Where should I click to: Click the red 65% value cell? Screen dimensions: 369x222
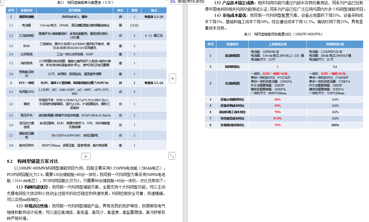tap(278, 99)
